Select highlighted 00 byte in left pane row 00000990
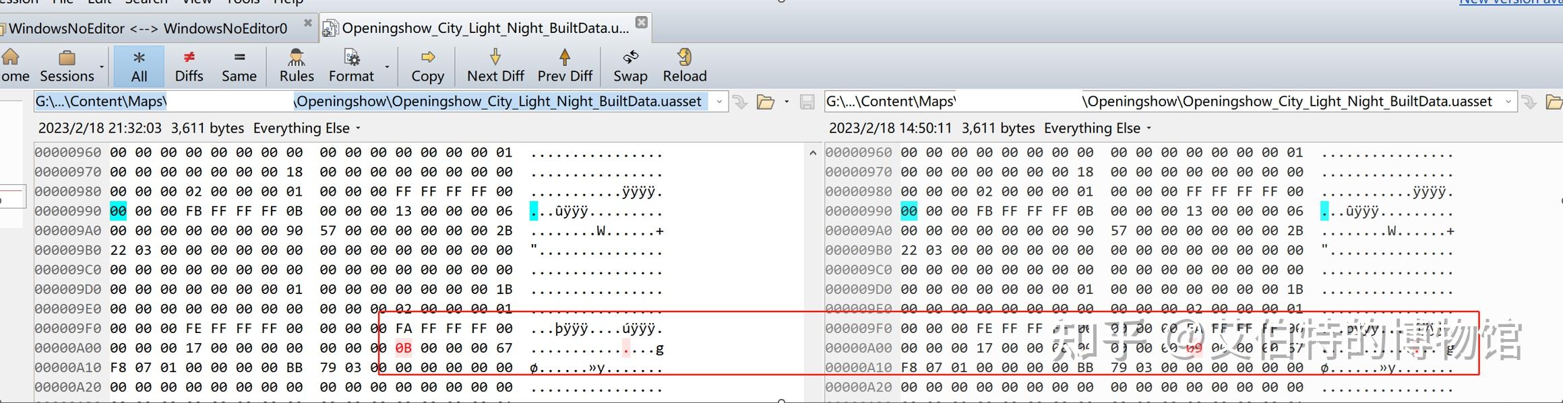1563x403 pixels. (x=118, y=211)
